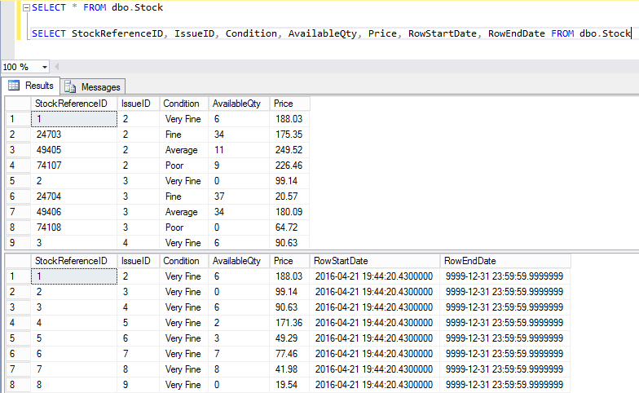Select row header 8 in second grid

click(18, 385)
